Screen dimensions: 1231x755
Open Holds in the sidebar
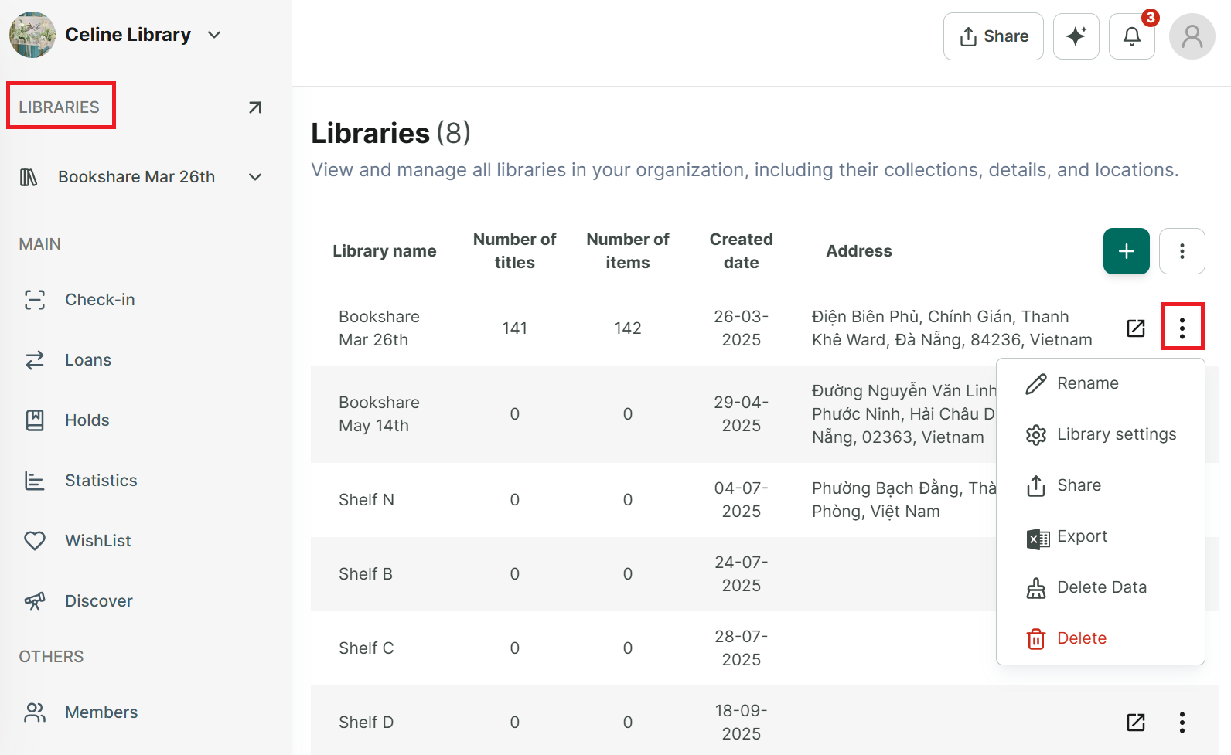[x=87, y=420]
